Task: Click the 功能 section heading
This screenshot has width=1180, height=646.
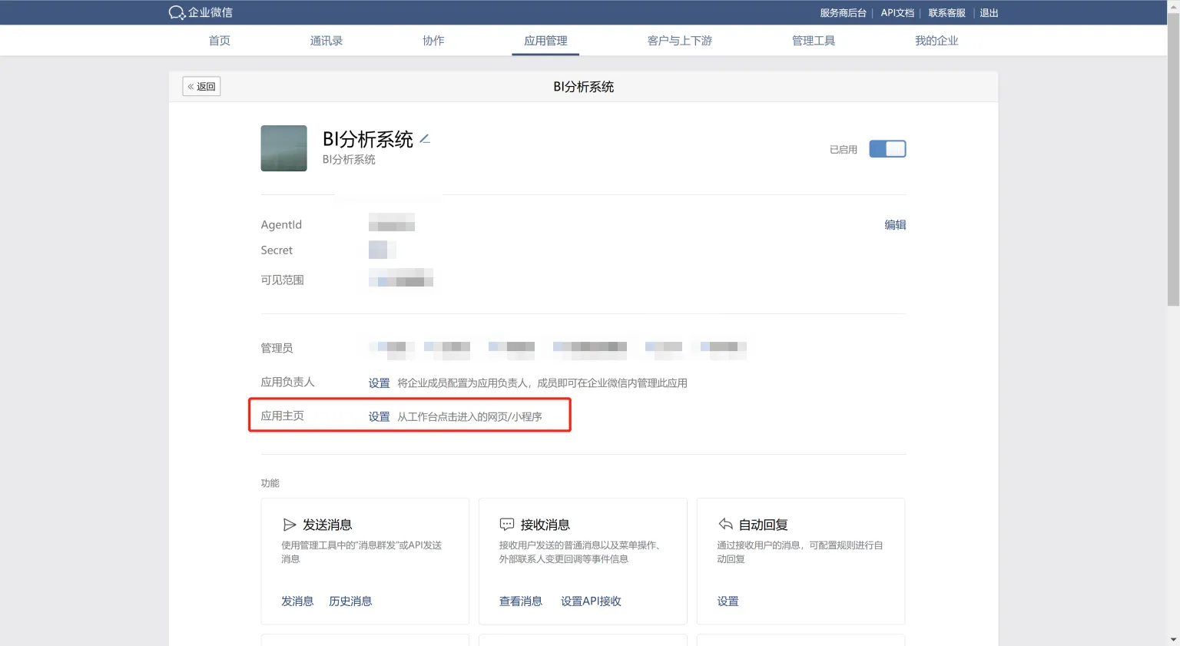Action: pyautogui.click(x=270, y=483)
